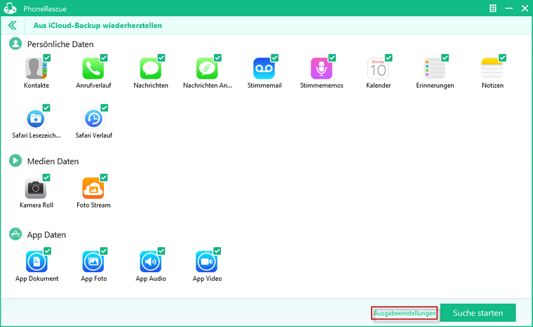Click the 'Medien Daten' section label
Screen dimensions: 533x327
click(53, 161)
